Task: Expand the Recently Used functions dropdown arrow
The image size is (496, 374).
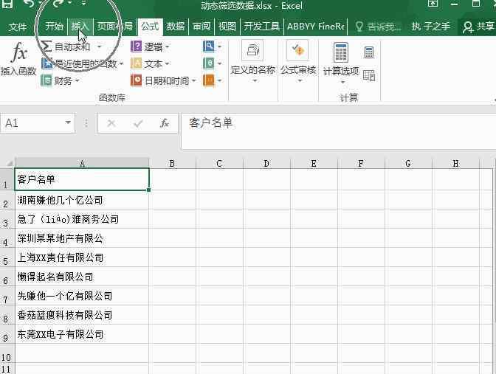Action: tap(121, 64)
